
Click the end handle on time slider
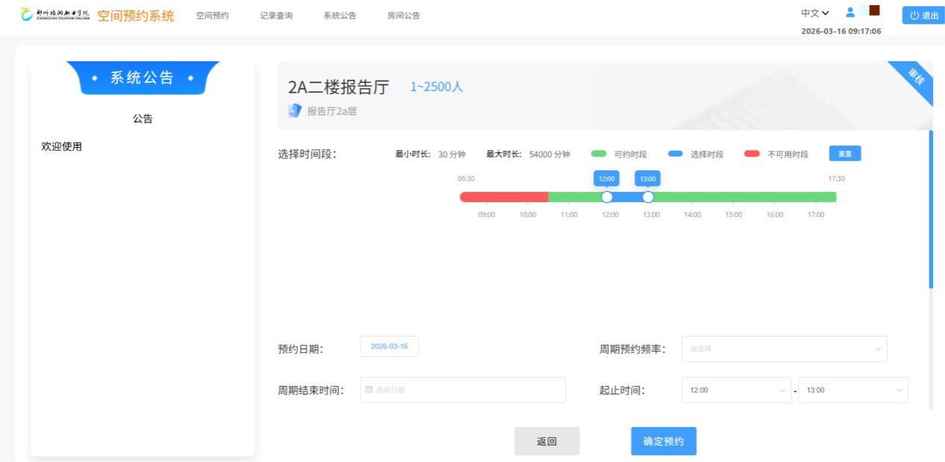[648, 197]
